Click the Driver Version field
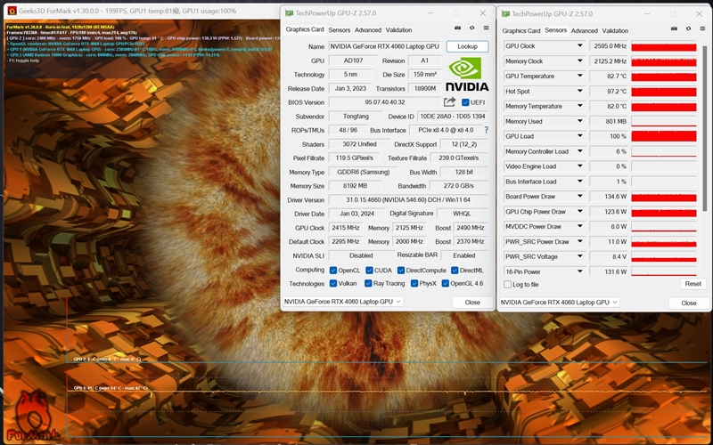This screenshot has width=713, height=445. [408, 199]
